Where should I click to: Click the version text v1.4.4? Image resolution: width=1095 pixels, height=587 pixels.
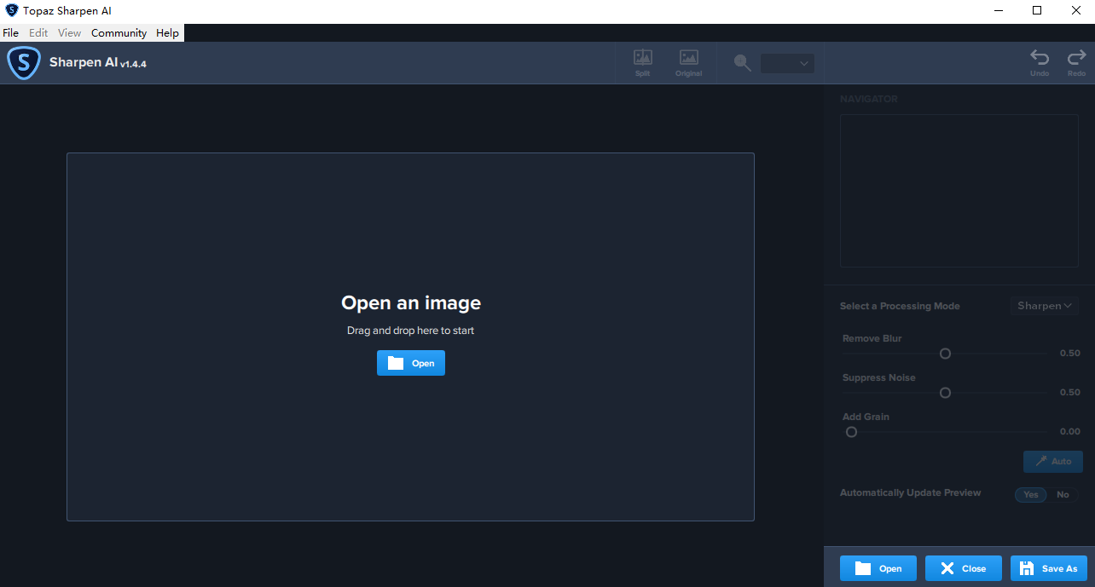133,64
